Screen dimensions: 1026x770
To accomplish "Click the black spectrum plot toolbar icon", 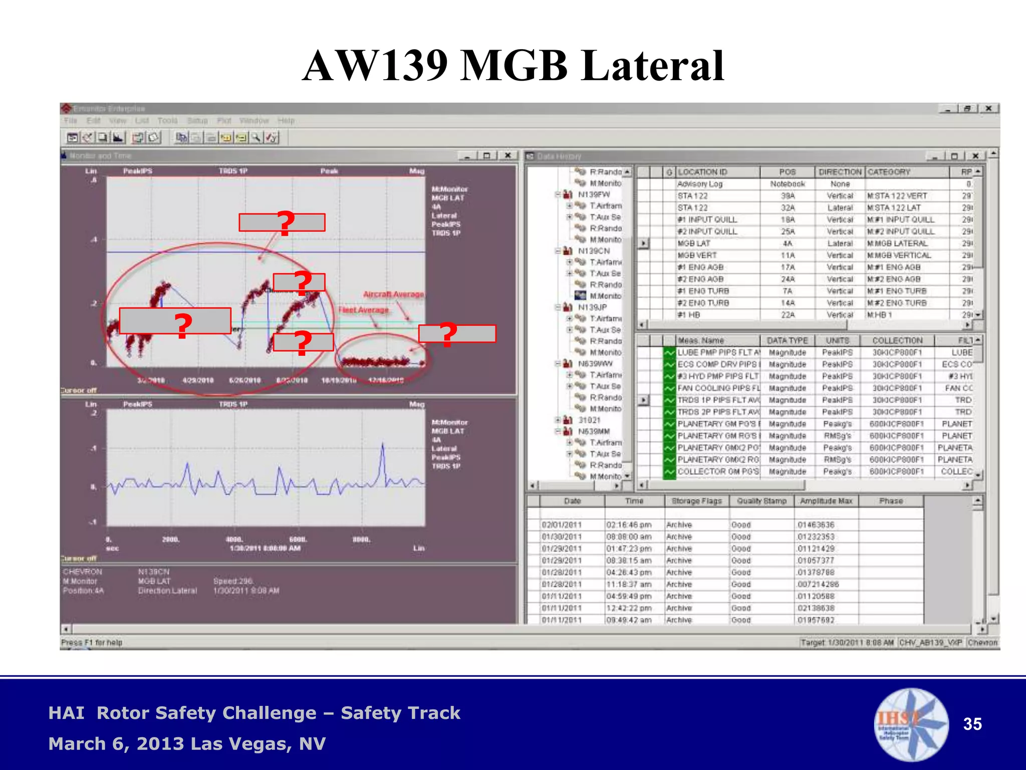I will pyautogui.click(x=118, y=137).
